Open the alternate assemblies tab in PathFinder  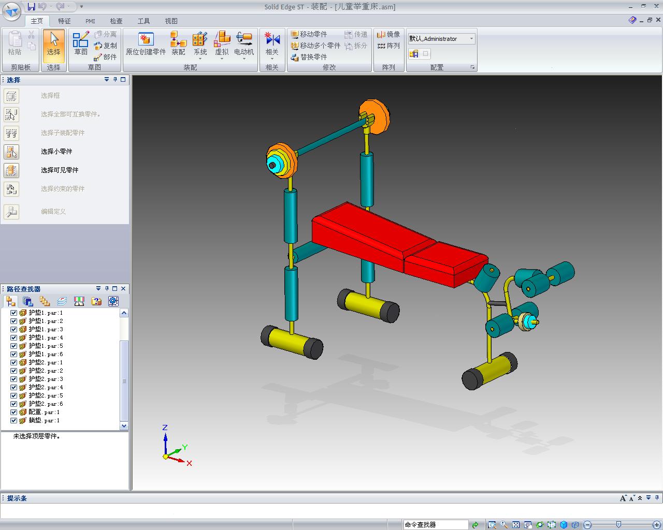click(45, 301)
